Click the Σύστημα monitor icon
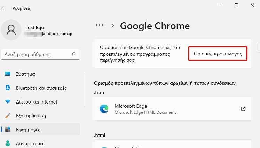The height and width of the screenshot is (148, 260). pos(8,74)
